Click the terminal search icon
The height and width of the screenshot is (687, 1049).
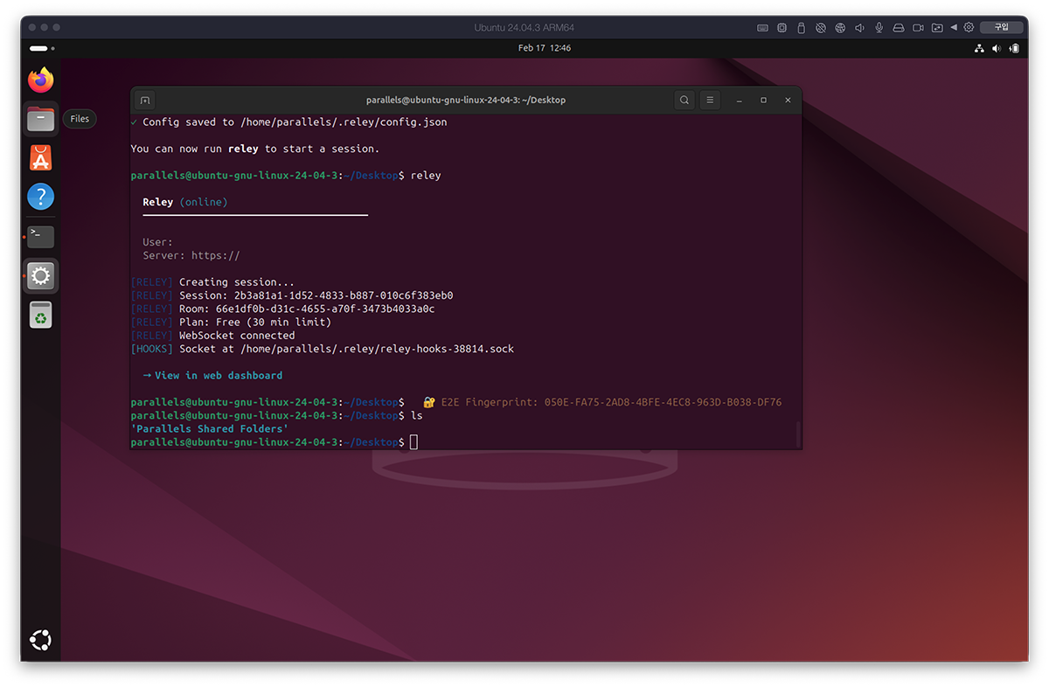click(684, 101)
